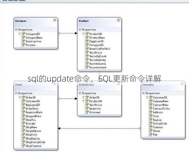Screen dimensions: 189x153
Task: Click the Description property icon
Action: coord(23,41)
